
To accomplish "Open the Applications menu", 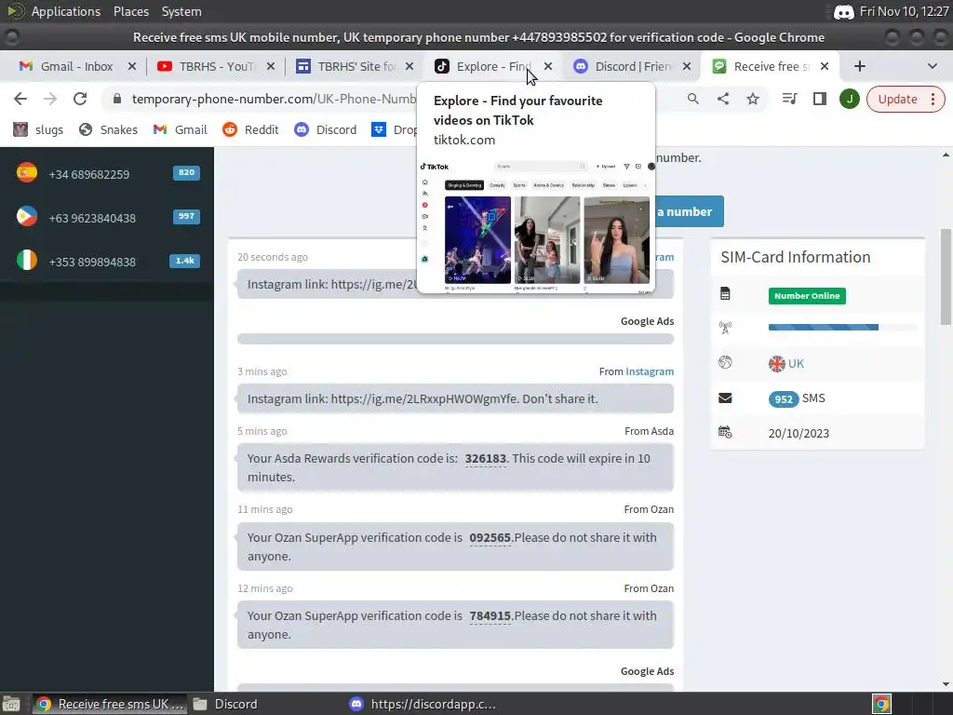I will click(x=66, y=11).
